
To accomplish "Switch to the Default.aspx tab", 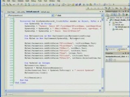I will [45, 12].
